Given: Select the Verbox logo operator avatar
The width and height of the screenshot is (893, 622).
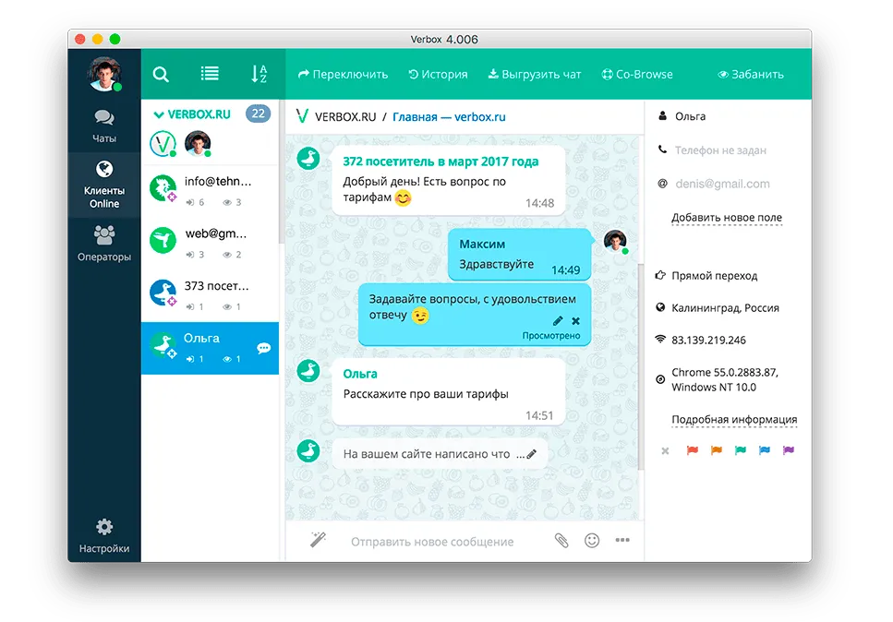Looking at the screenshot, I should click(163, 144).
